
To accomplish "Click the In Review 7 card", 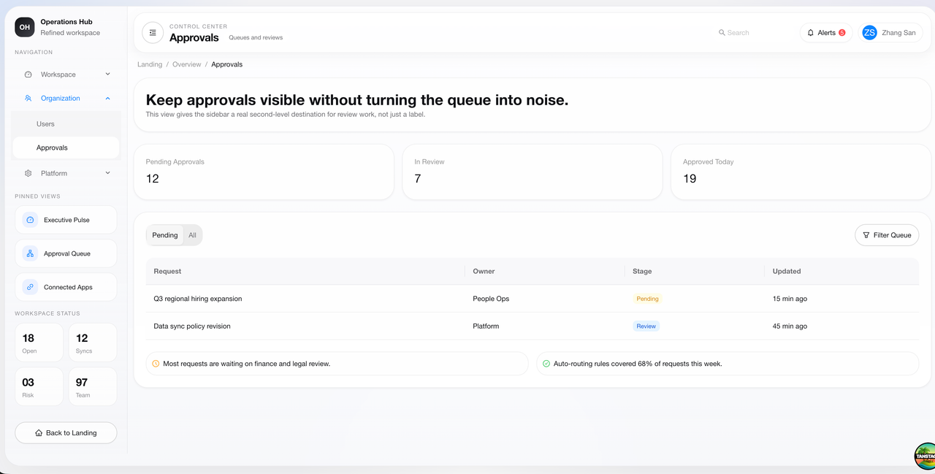I will pos(533,172).
